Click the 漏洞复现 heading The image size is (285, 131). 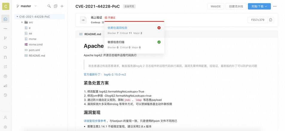point(92,113)
